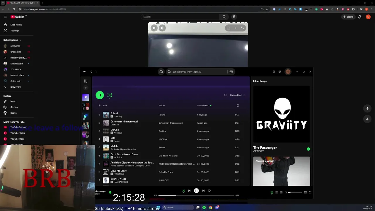The image size is (375, 211).
Task: Toggle repeat mode
Action: [x=209, y=190]
